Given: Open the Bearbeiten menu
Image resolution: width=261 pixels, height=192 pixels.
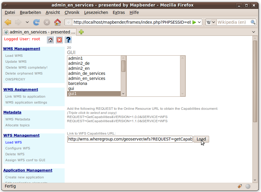Looking at the screenshot, I should [30, 12].
